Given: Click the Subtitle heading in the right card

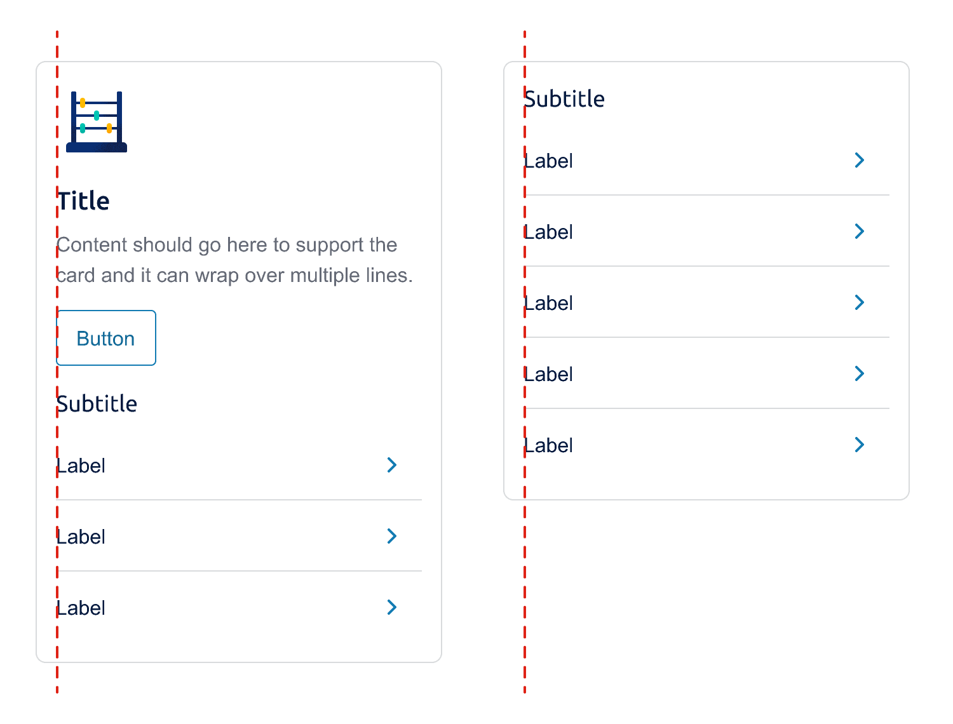Looking at the screenshot, I should (x=564, y=98).
